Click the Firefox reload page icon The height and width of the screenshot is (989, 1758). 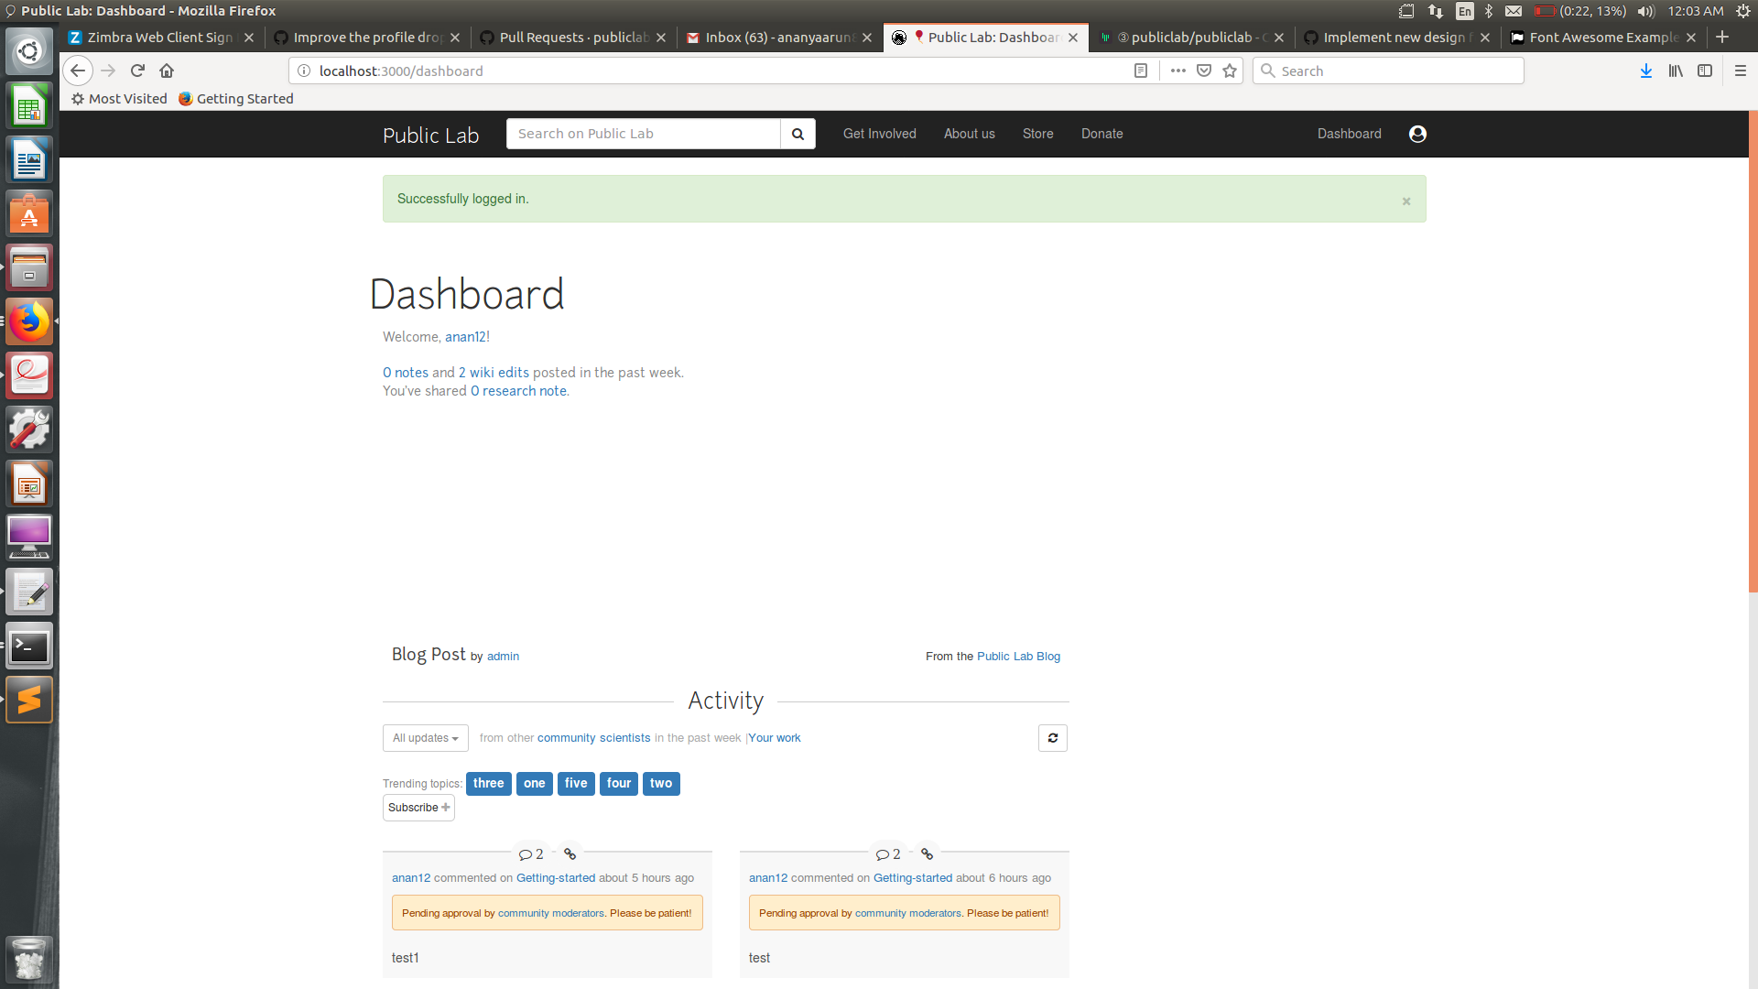137,71
